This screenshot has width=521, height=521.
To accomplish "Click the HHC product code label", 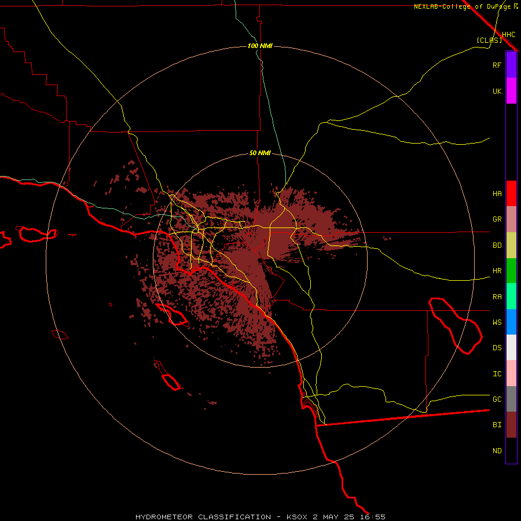I will point(509,35).
